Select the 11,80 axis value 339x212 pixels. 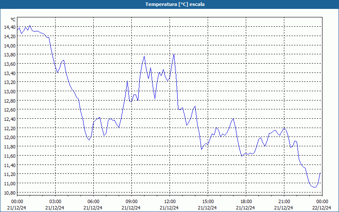(10, 146)
